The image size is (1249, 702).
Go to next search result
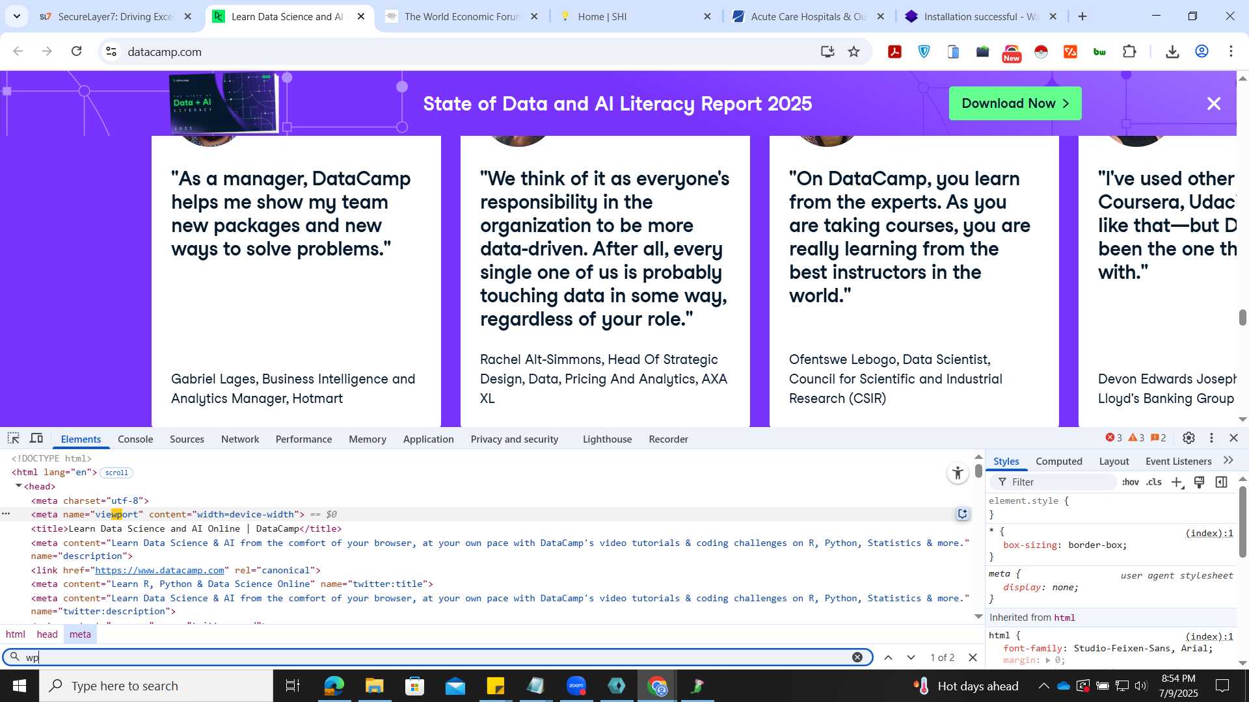pos(911,658)
